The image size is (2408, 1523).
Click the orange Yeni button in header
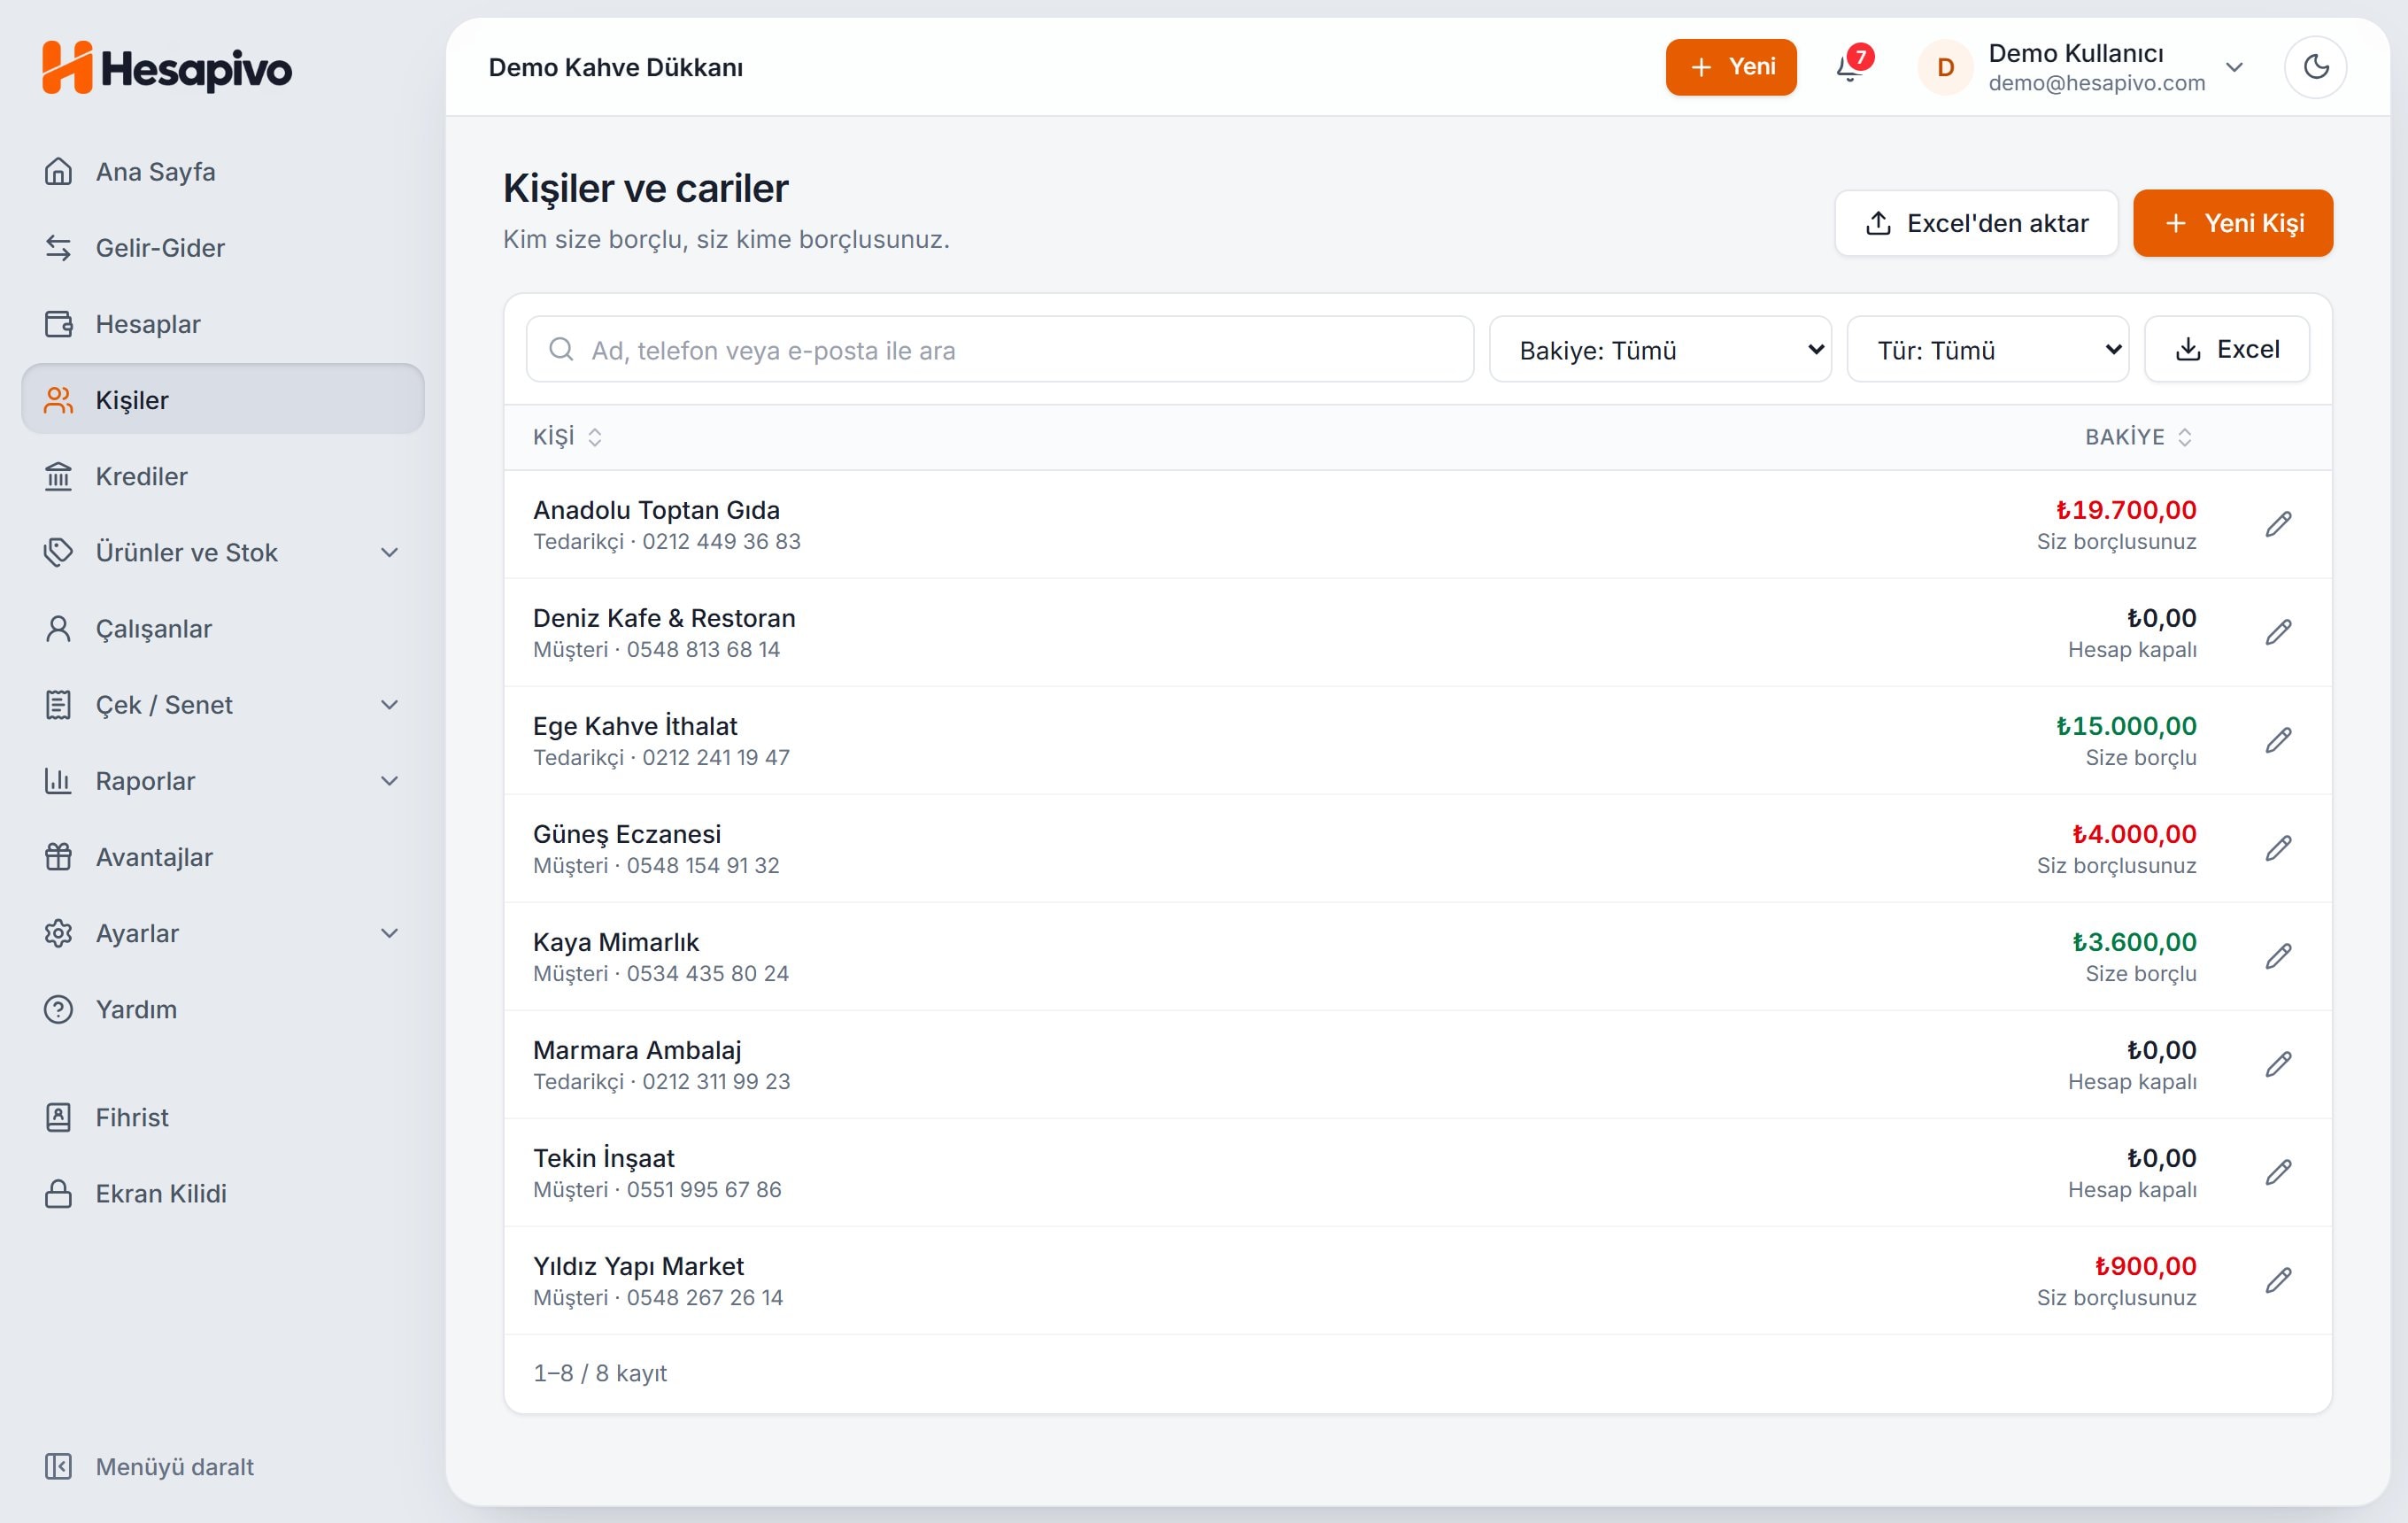[1730, 67]
